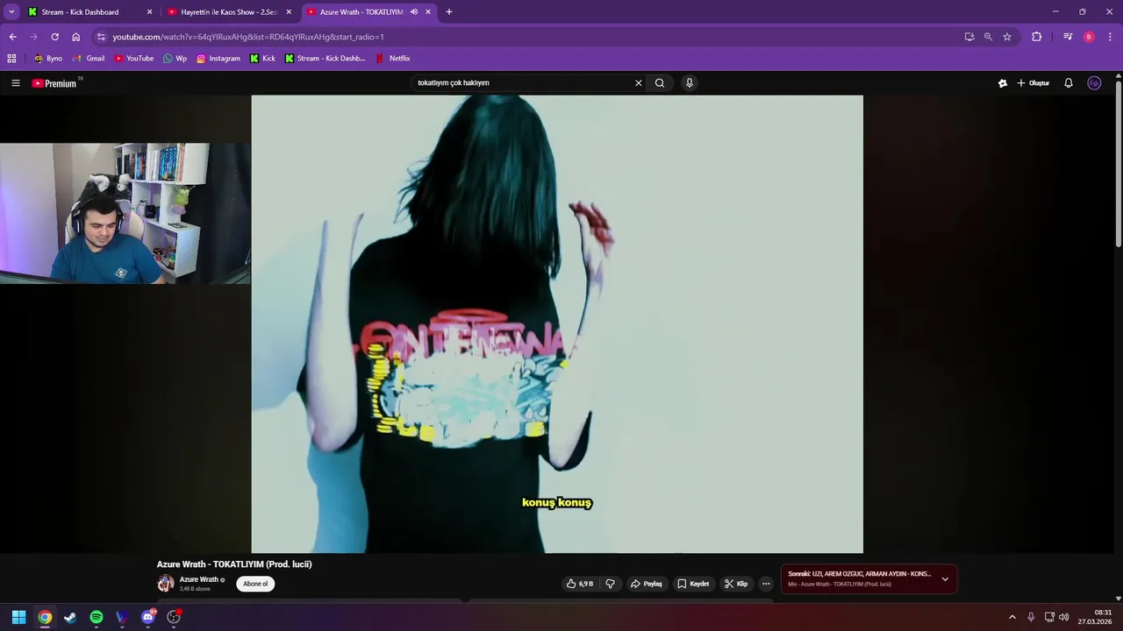Viewport: 1123px width, 631px height.
Task: Open the Instagram bookmark
Action: pos(218,59)
